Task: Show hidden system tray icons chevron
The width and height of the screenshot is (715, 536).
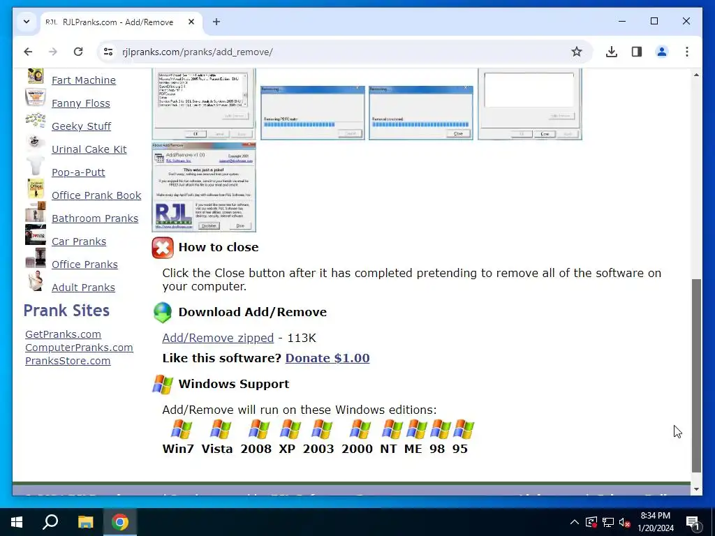Action: pos(575,522)
